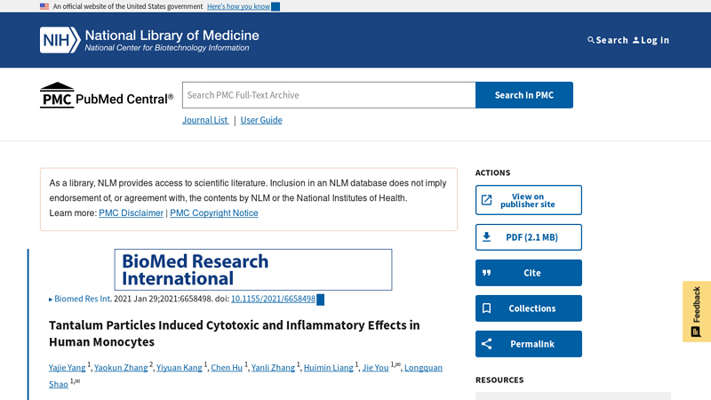Open the User Guide link

pos(261,120)
